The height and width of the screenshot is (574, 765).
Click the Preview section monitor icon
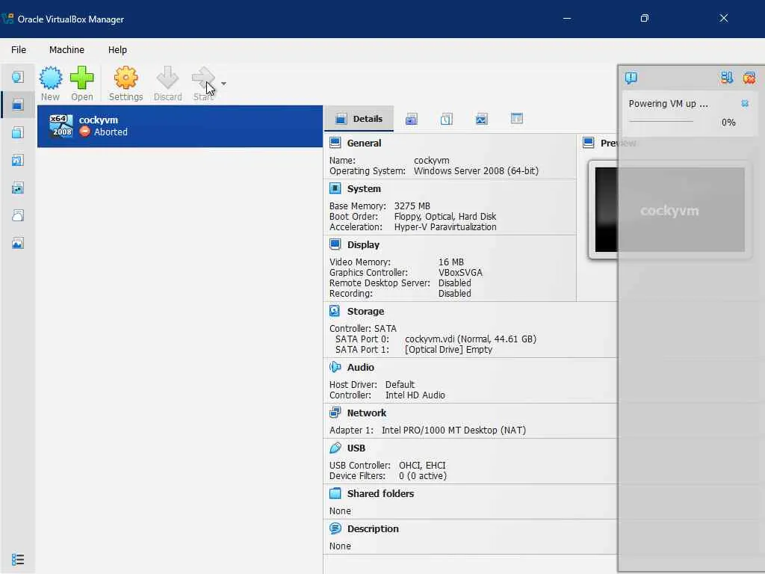(589, 143)
